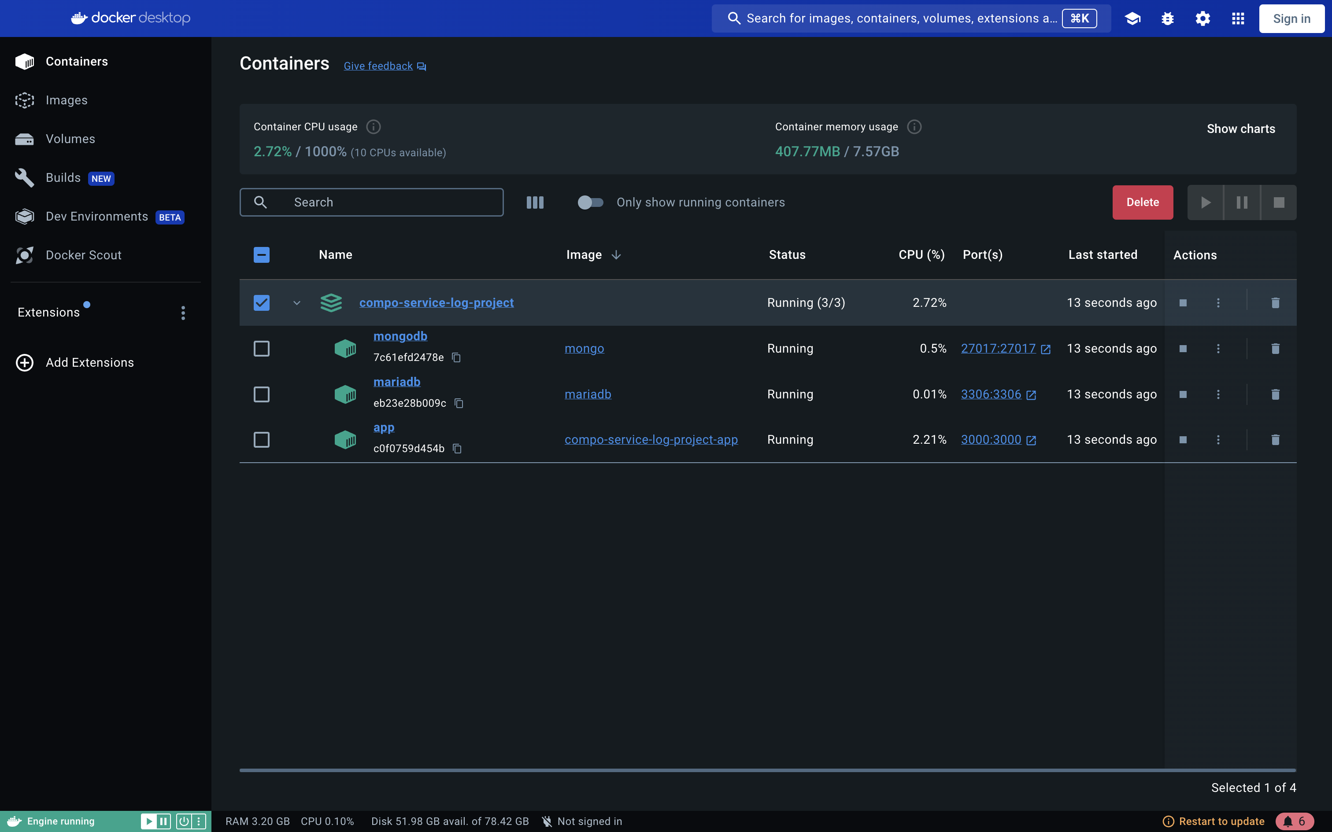
Task: Check the mariadb container checkbox
Action: coord(262,394)
